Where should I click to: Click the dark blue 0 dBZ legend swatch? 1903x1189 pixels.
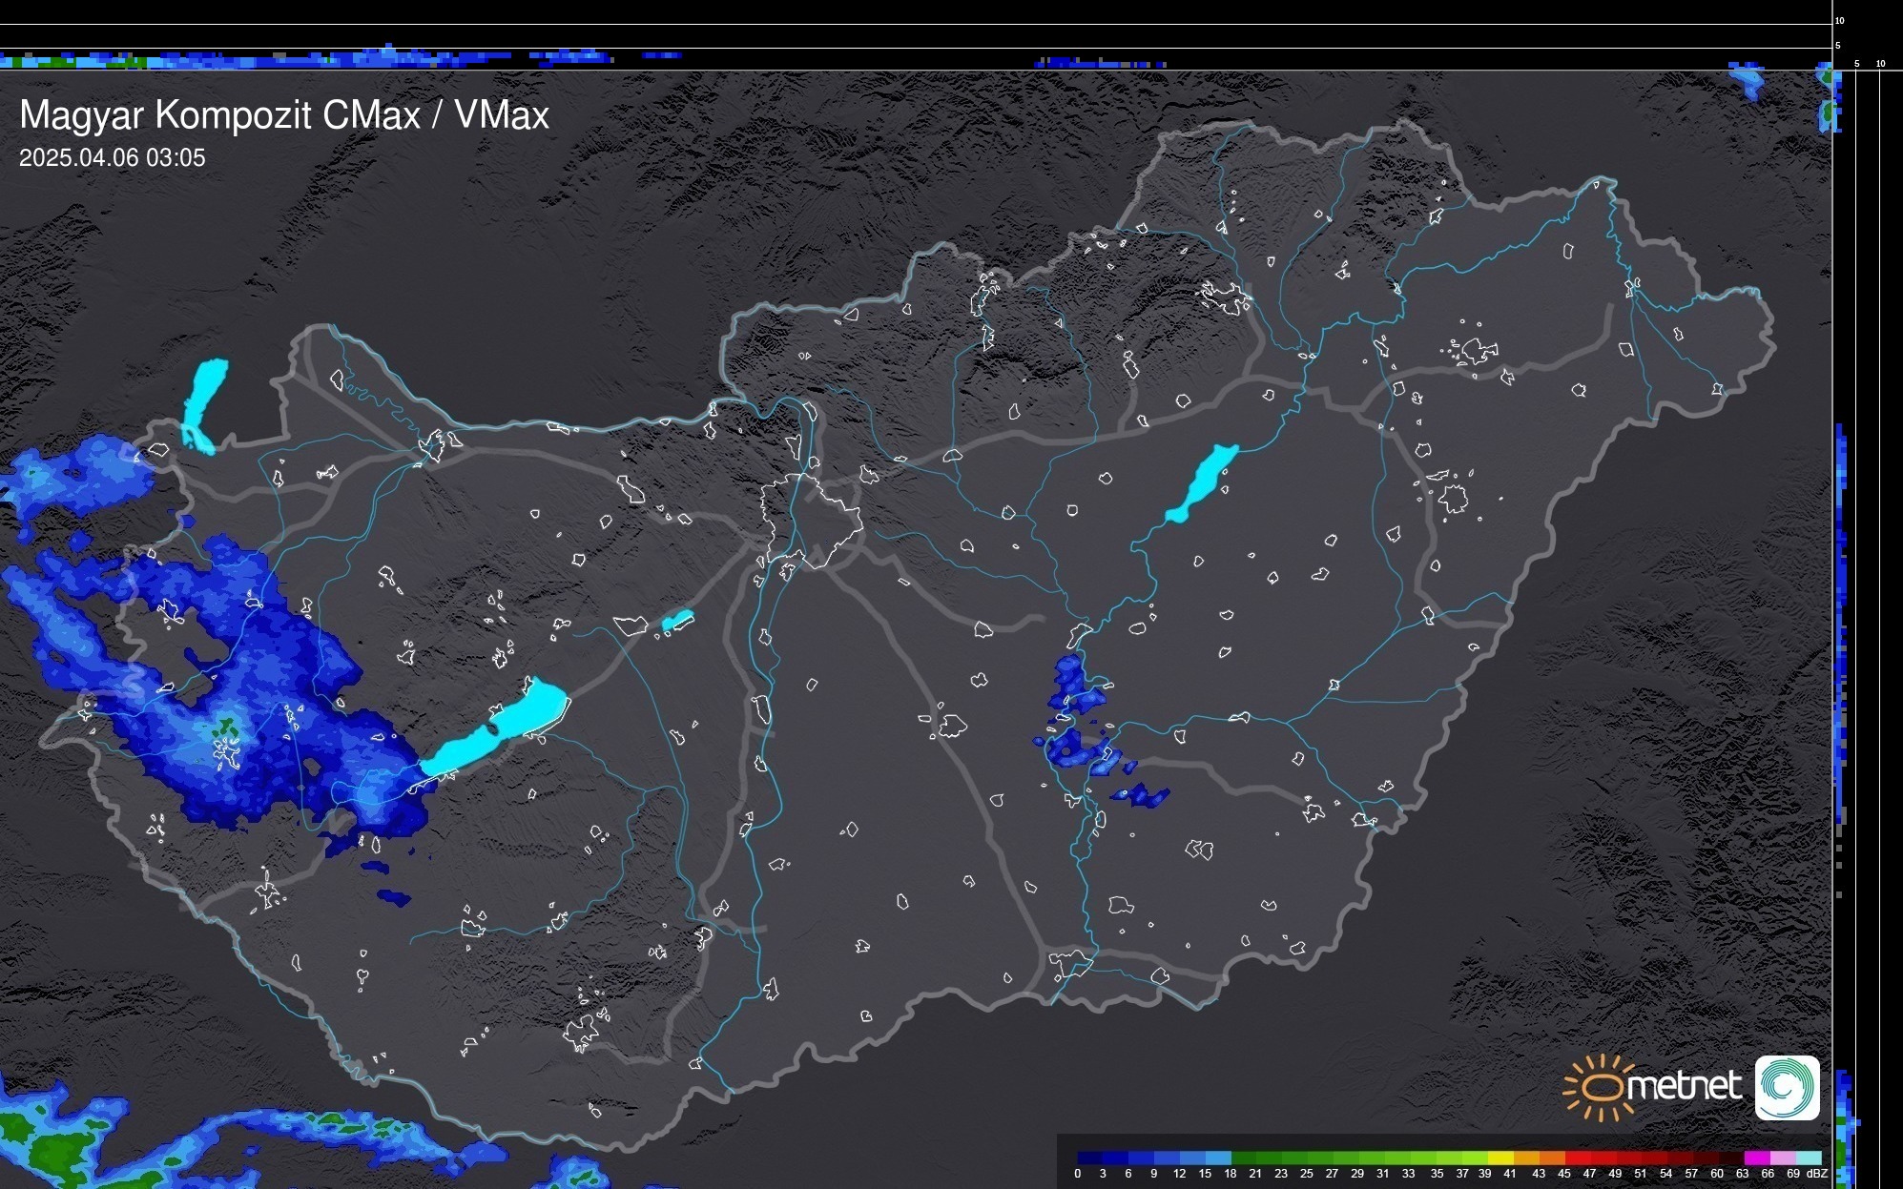[x=1089, y=1158]
